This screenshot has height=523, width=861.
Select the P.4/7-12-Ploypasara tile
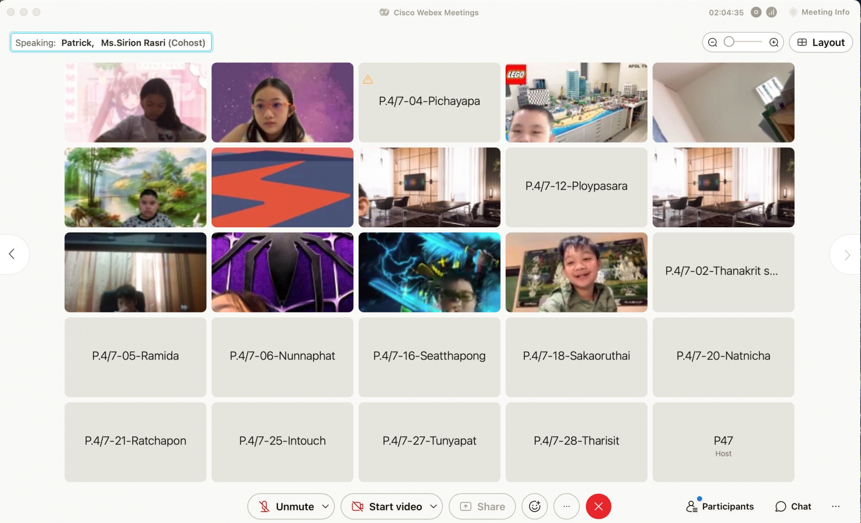576,187
